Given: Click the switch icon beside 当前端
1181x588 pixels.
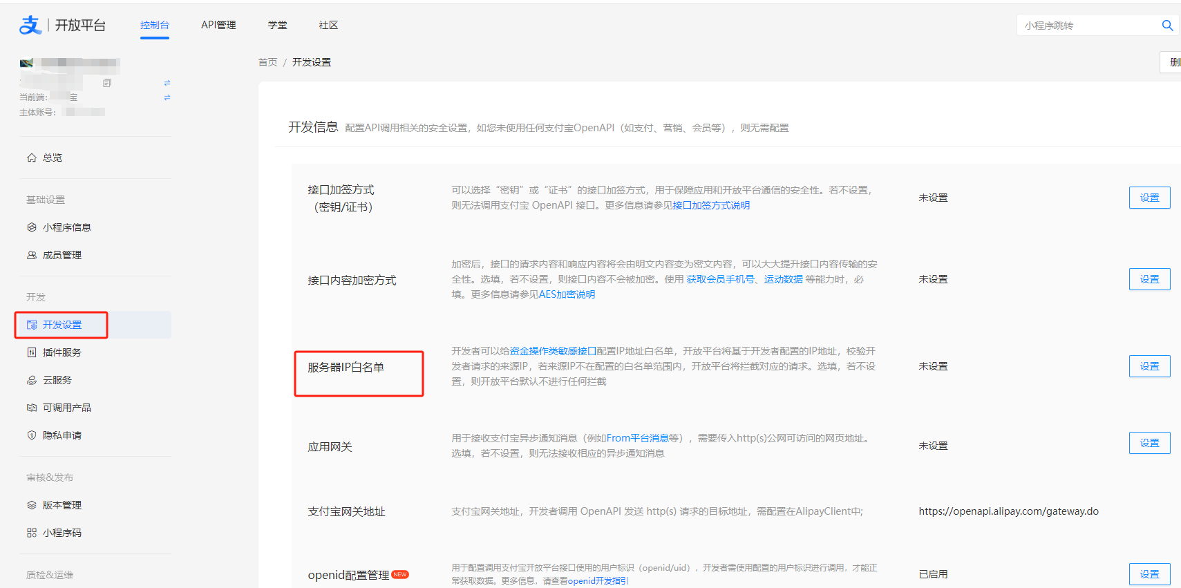Looking at the screenshot, I should point(167,97).
